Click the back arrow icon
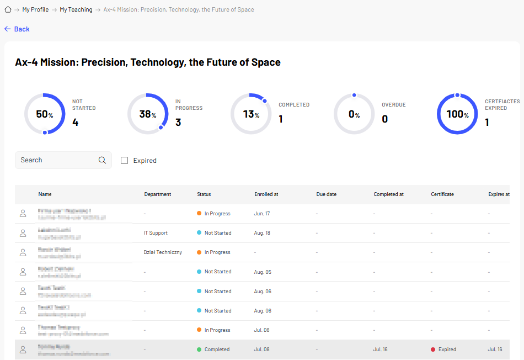 coord(7,29)
